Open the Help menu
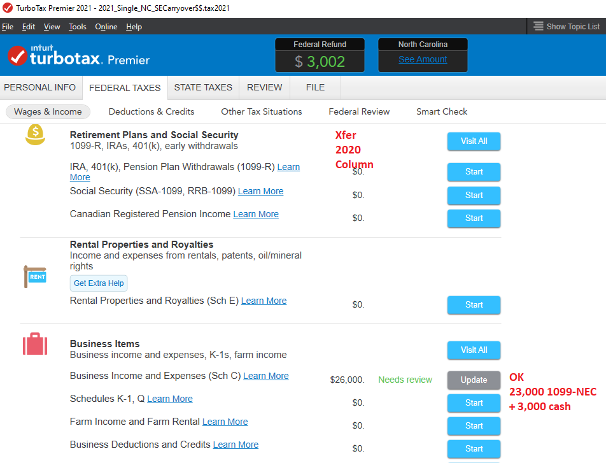This screenshot has height=463, width=606. point(134,27)
